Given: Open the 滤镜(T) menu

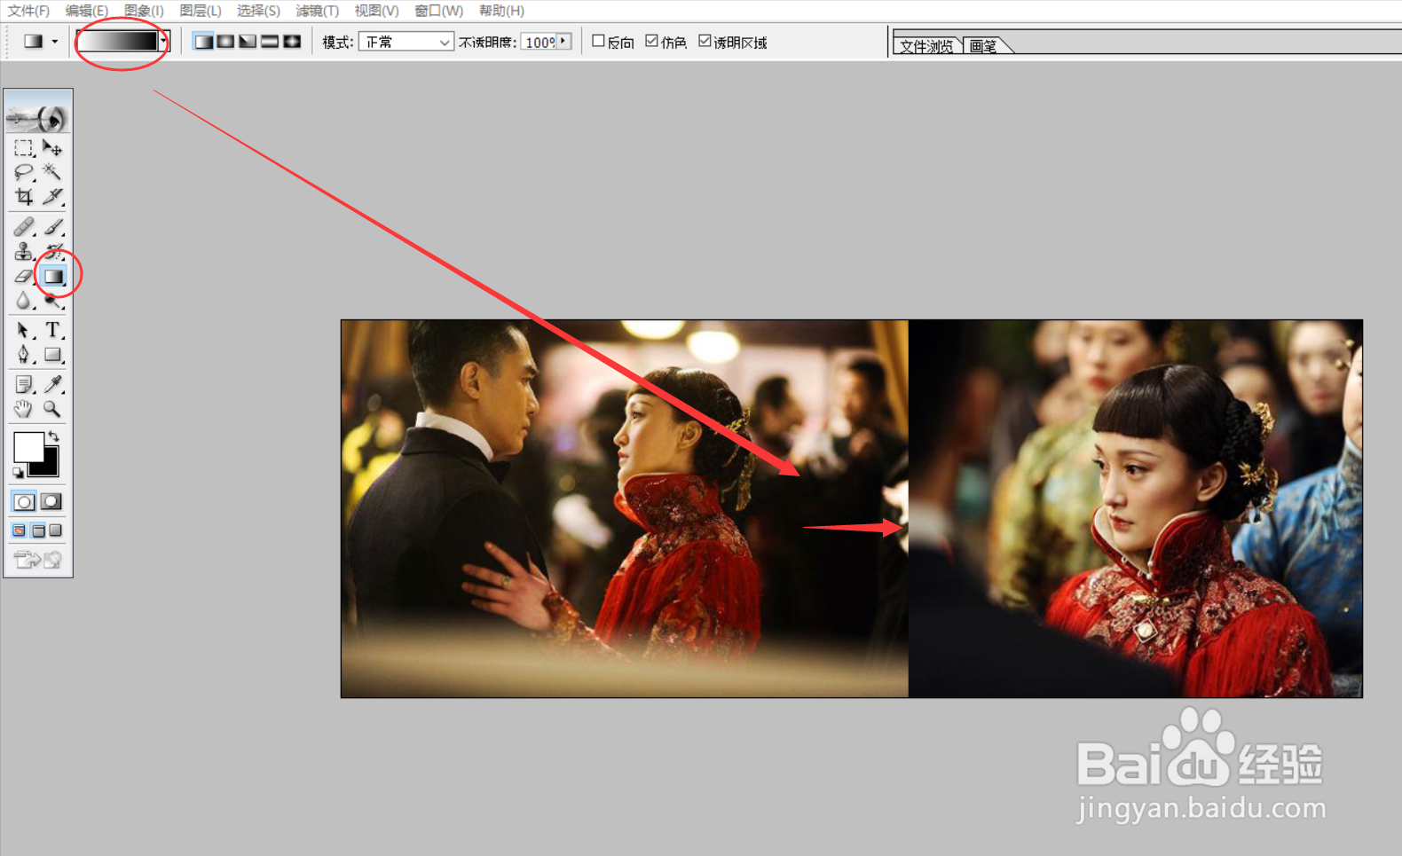Looking at the screenshot, I should pyautogui.click(x=317, y=11).
